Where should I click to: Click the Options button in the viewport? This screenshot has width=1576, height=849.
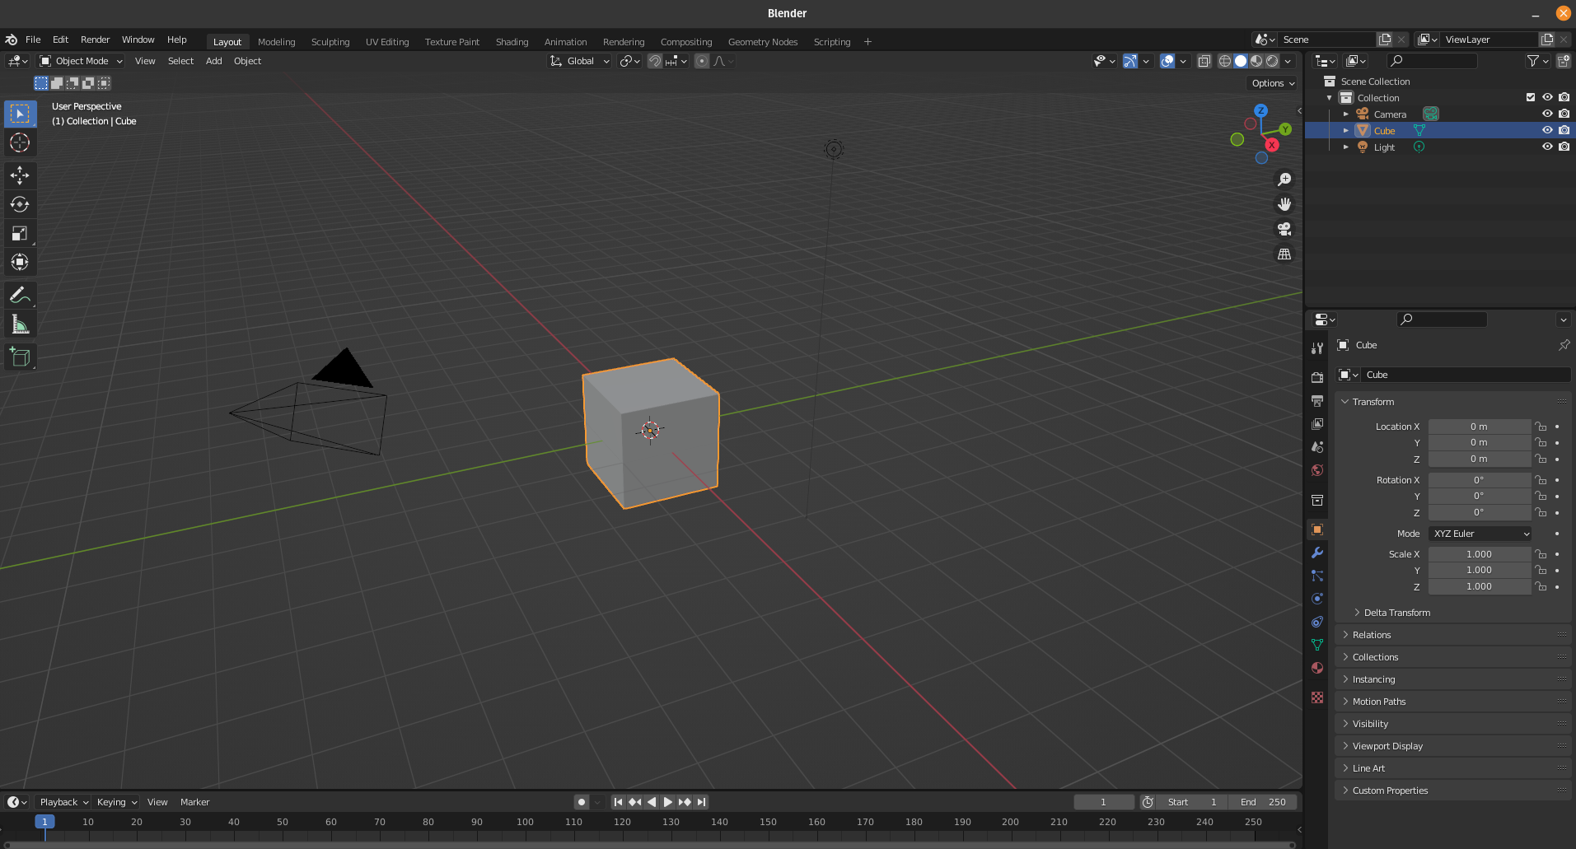click(x=1270, y=82)
